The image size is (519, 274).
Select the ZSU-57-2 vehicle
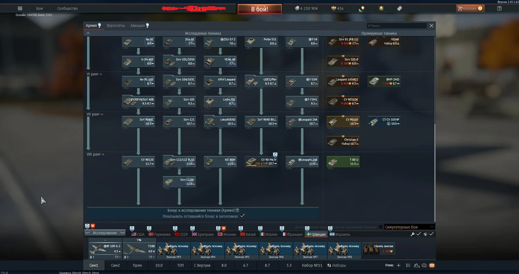click(x=220, y=42)
